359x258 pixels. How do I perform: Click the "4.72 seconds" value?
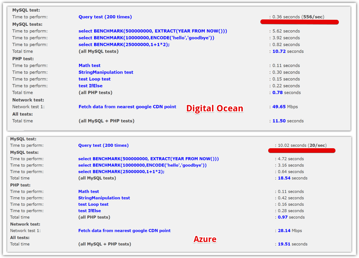point(291,159)
